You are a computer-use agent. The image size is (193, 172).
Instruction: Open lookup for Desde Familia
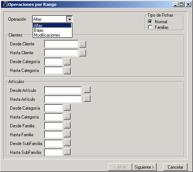click(x=67, y=125)
